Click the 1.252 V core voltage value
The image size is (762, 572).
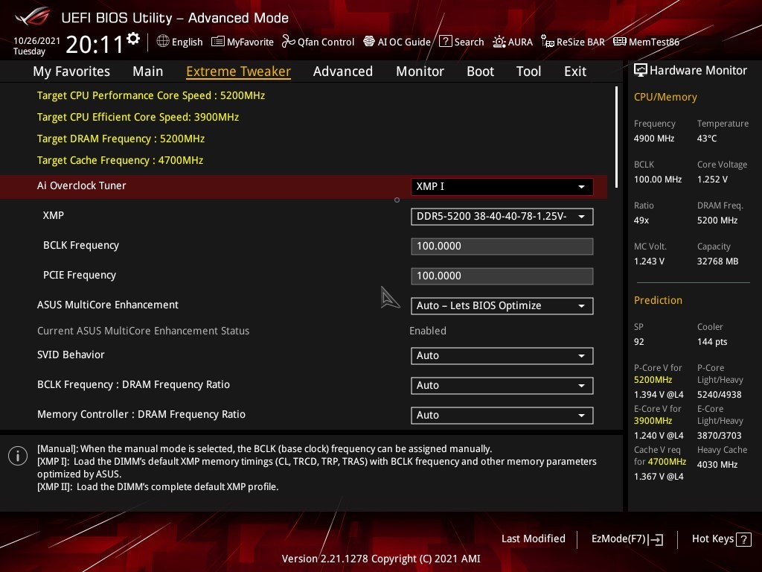pos(712,179)
